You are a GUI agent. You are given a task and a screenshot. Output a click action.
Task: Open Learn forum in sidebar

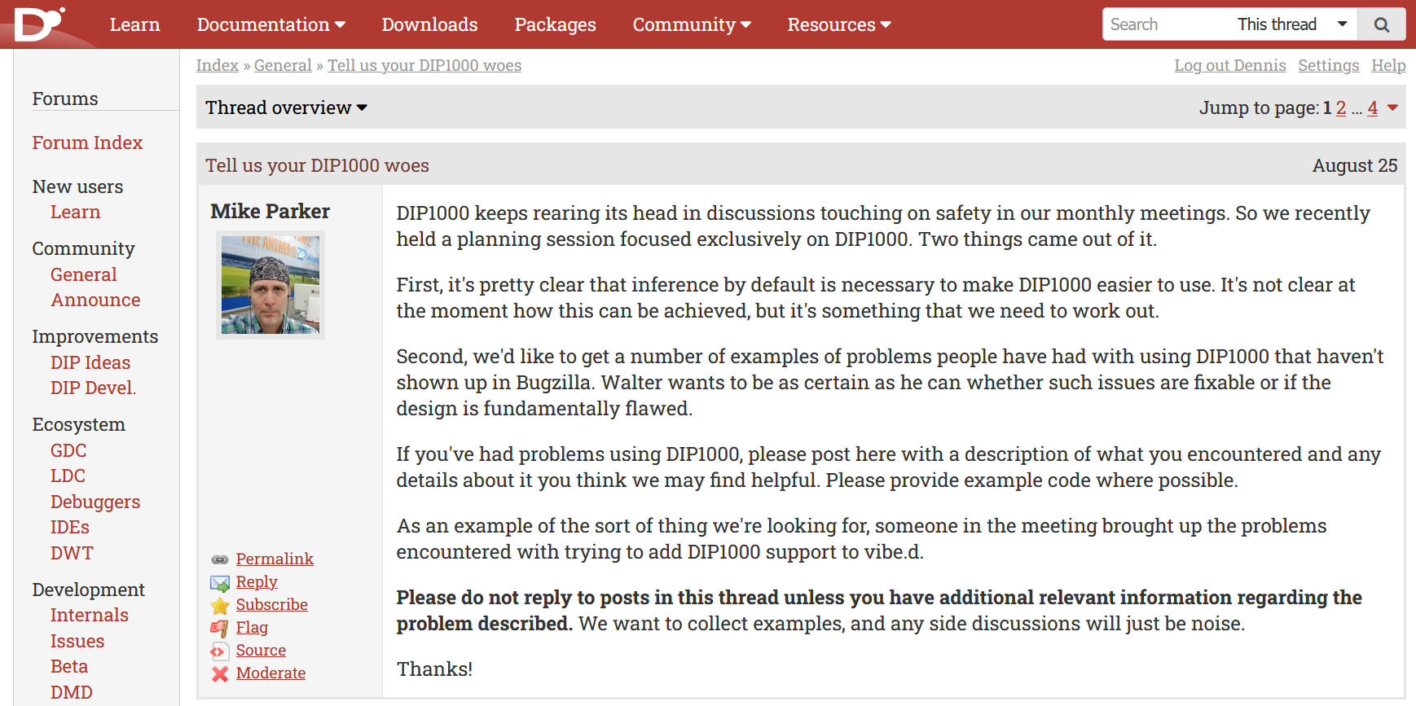pyautogui.click(x=75, y=212)
